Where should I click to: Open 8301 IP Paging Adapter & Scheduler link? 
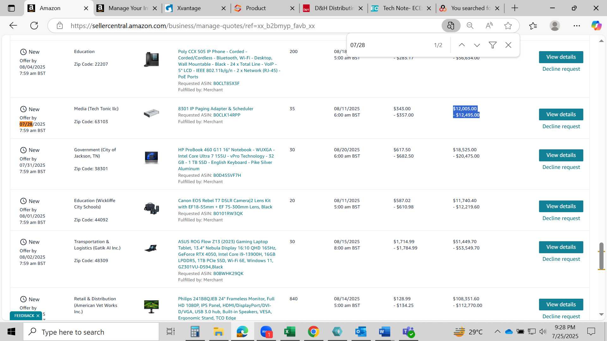click(216, 109)
